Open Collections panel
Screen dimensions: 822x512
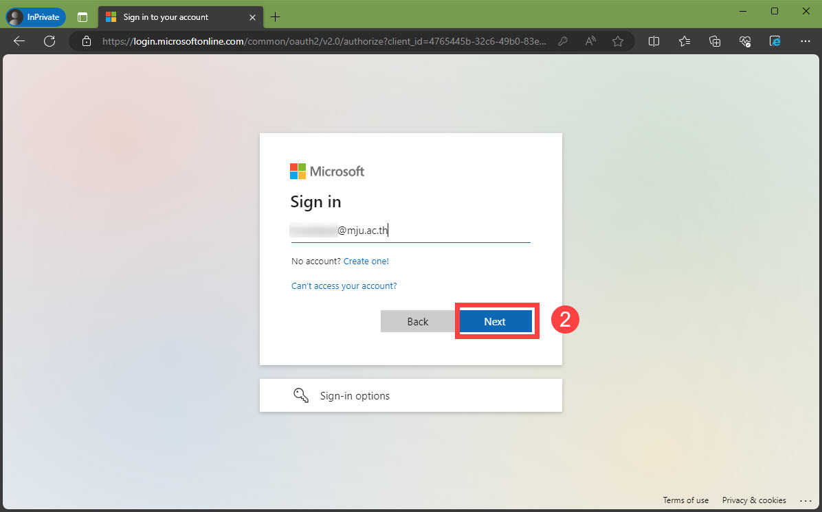tap(715, 41)
